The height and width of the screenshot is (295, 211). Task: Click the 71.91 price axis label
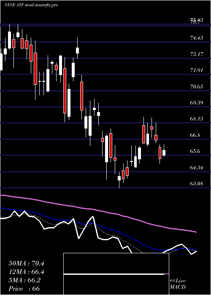pyautogui.click(x=197, y=70)
